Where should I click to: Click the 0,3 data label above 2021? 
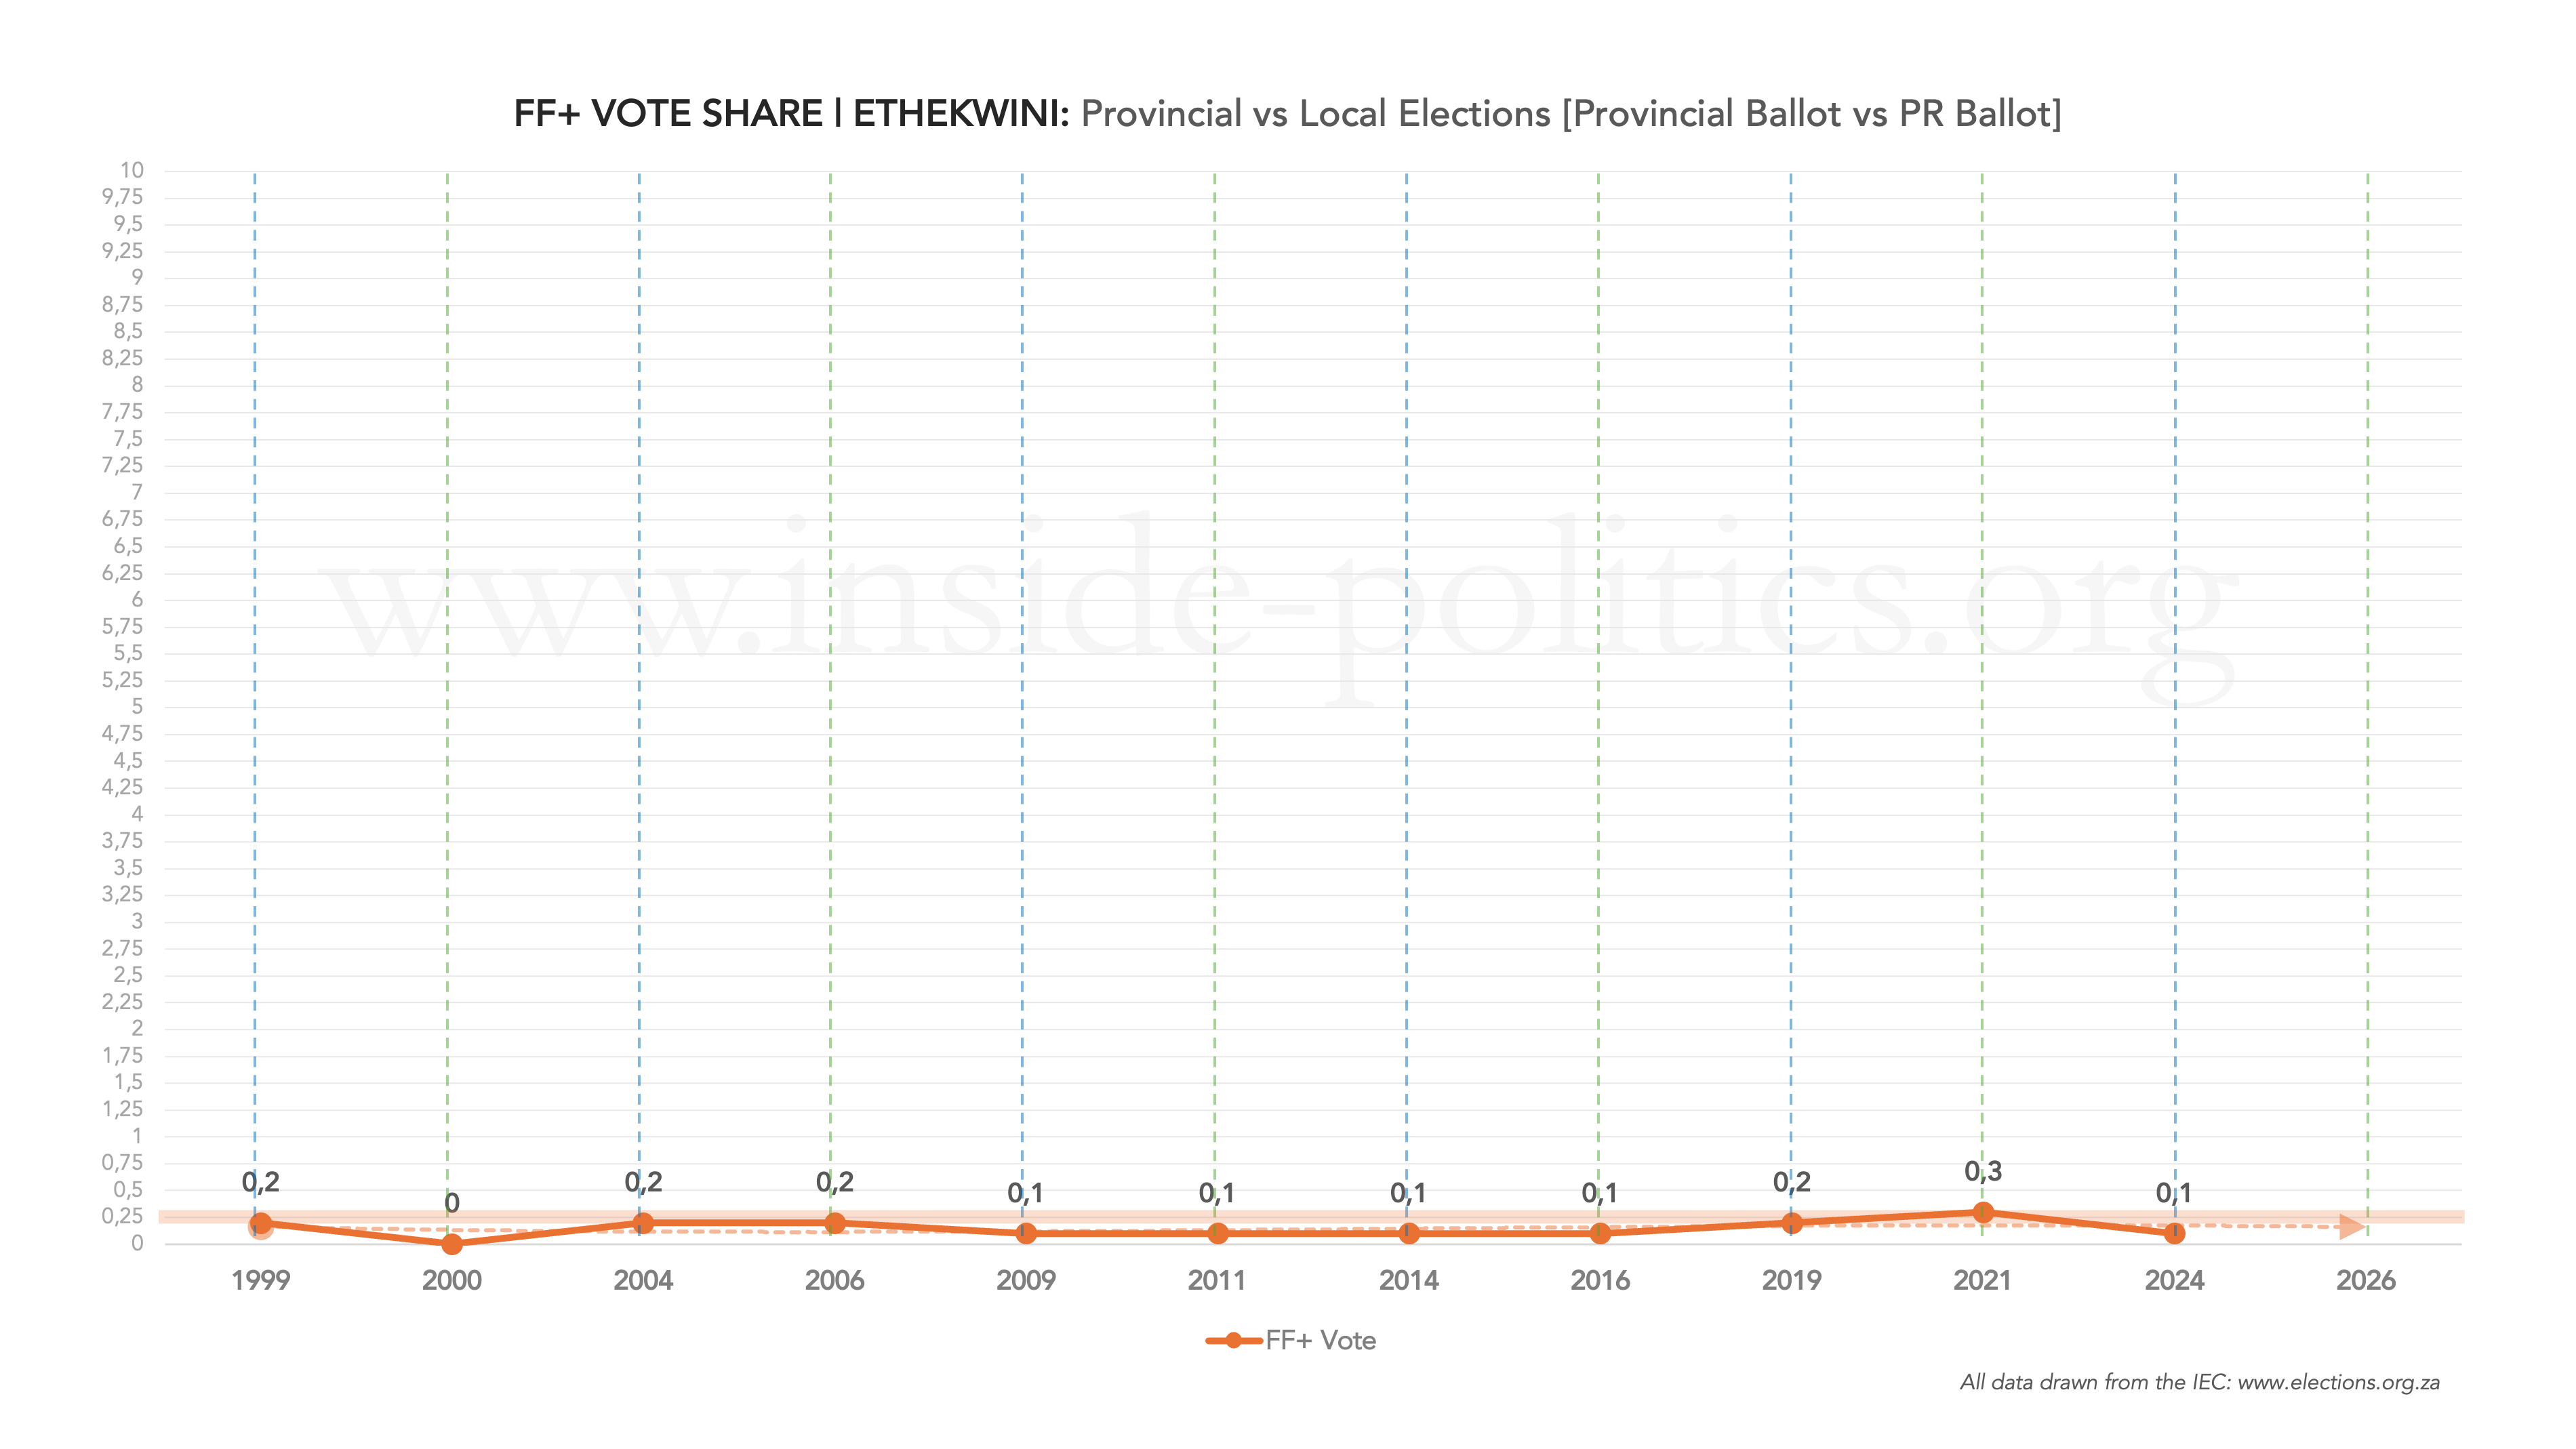pyautogui.click(x=1983, y=1171)
